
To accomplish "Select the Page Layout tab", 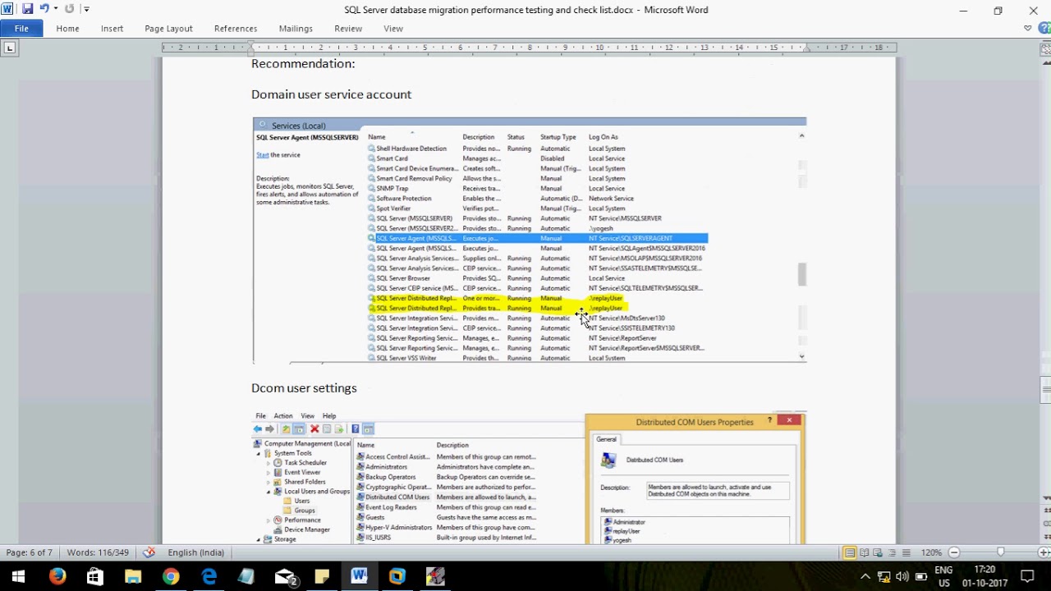I will click(x=168, y=28).
